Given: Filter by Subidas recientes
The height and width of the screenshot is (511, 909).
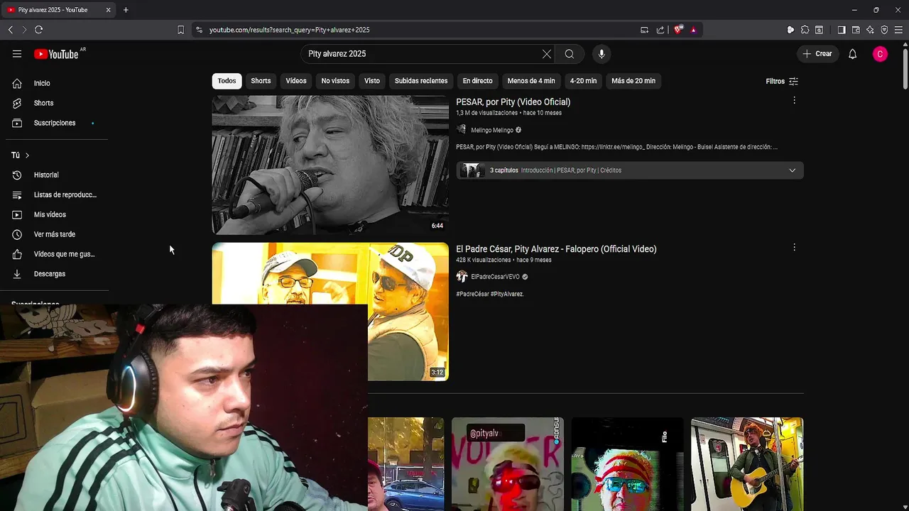Looking at the screenshot, I should 421,81.
